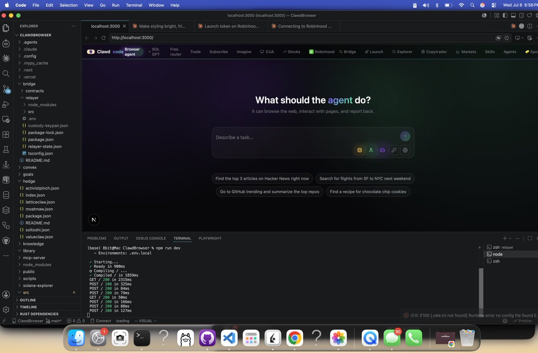This screenshot has width=538, height=353.
Task: Click the 'Describe a task...' input field
Action: pyautogui.click(x=306, y=137)
